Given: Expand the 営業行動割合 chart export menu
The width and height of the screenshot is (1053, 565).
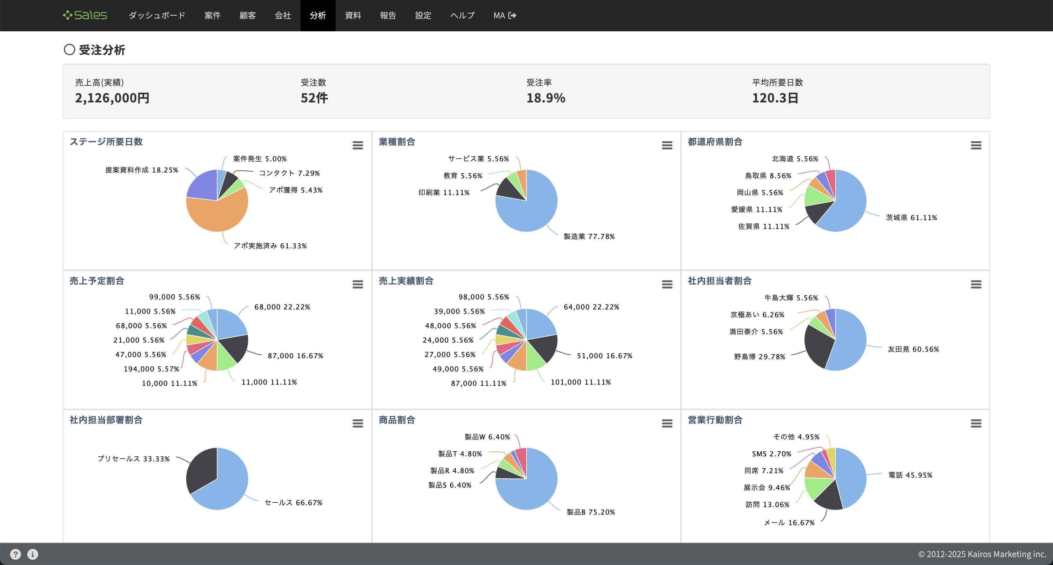Looking at the screenshot, I should click(x=976, y=424).
